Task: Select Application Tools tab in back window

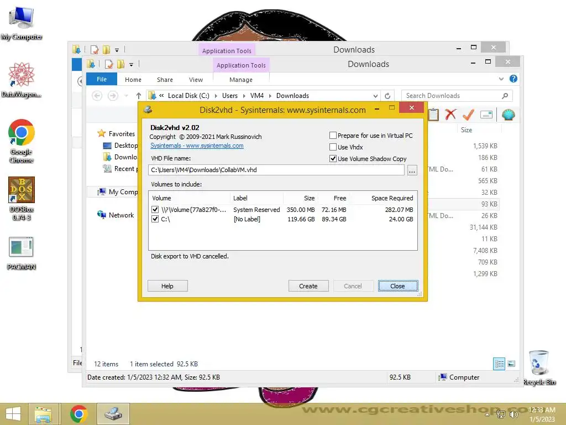Action: pyautogui.click(x=227, y=51)
